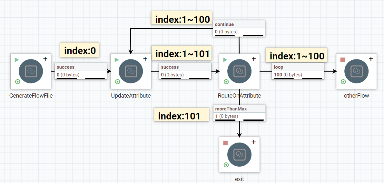Select the moreThanMax connection queue box

click(239, 113)
